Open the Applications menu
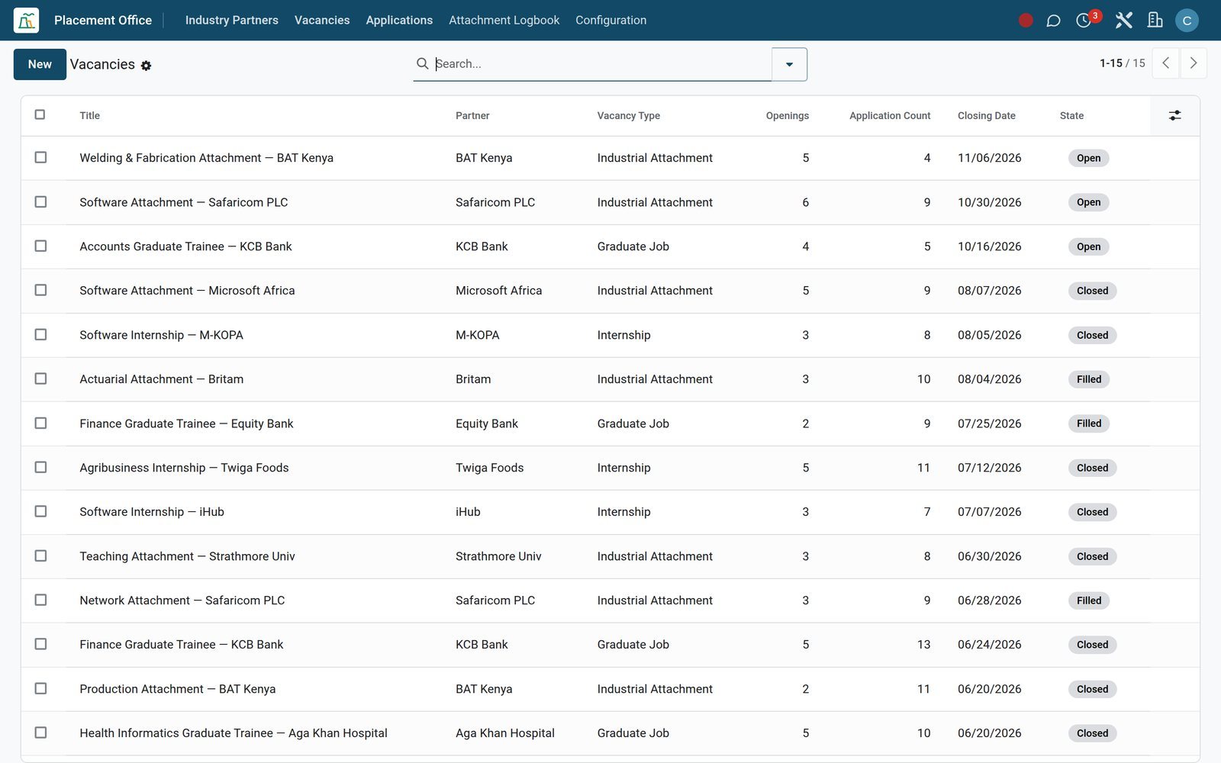The height and width of the screenshot is (763, 1221). coord(399,21)
